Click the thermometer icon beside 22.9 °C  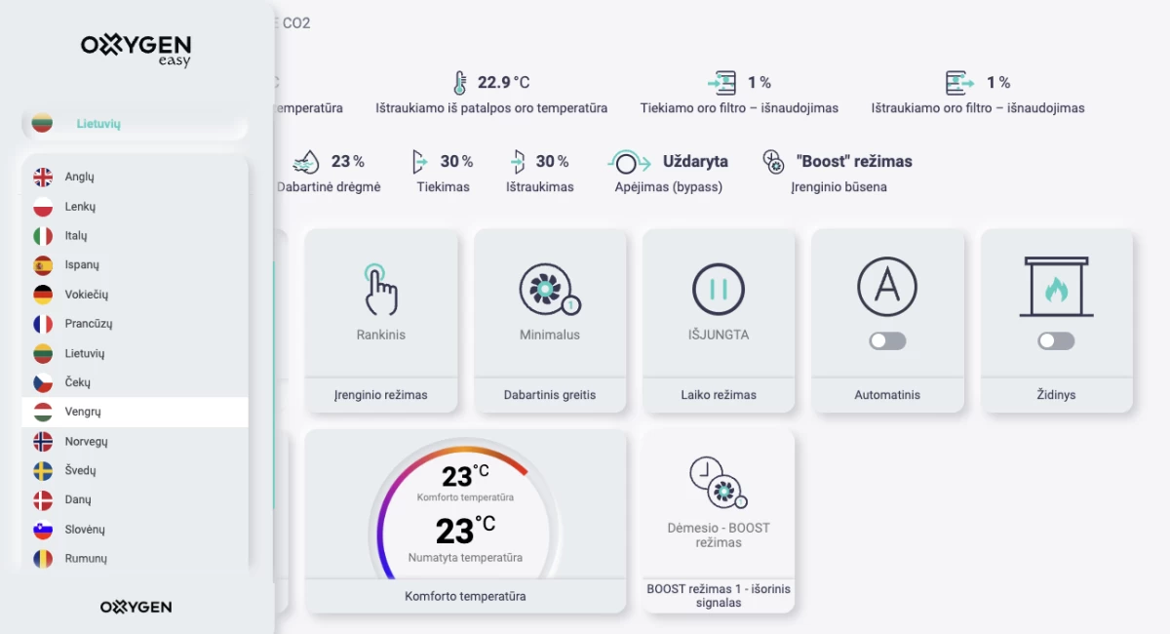pos(459,83)
